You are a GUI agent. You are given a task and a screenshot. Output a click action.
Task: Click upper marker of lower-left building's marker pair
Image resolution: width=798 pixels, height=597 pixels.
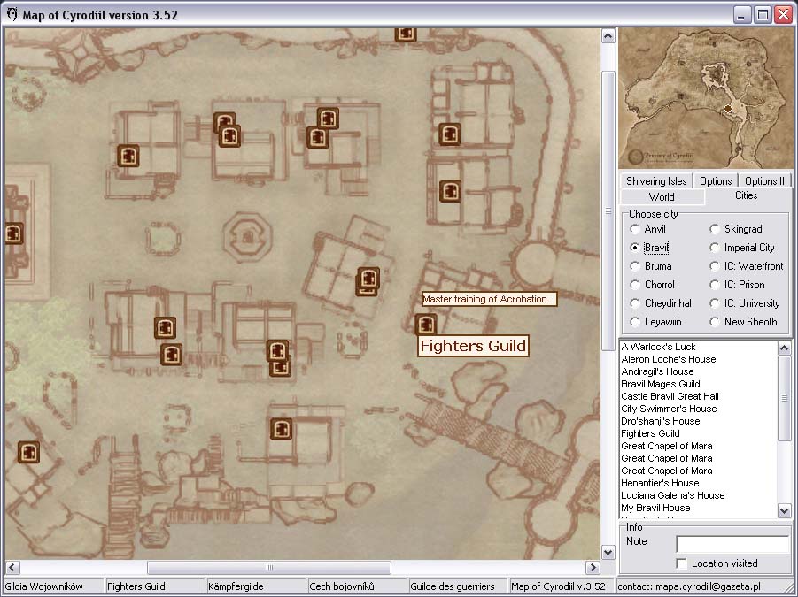click(x=165, y=328)
